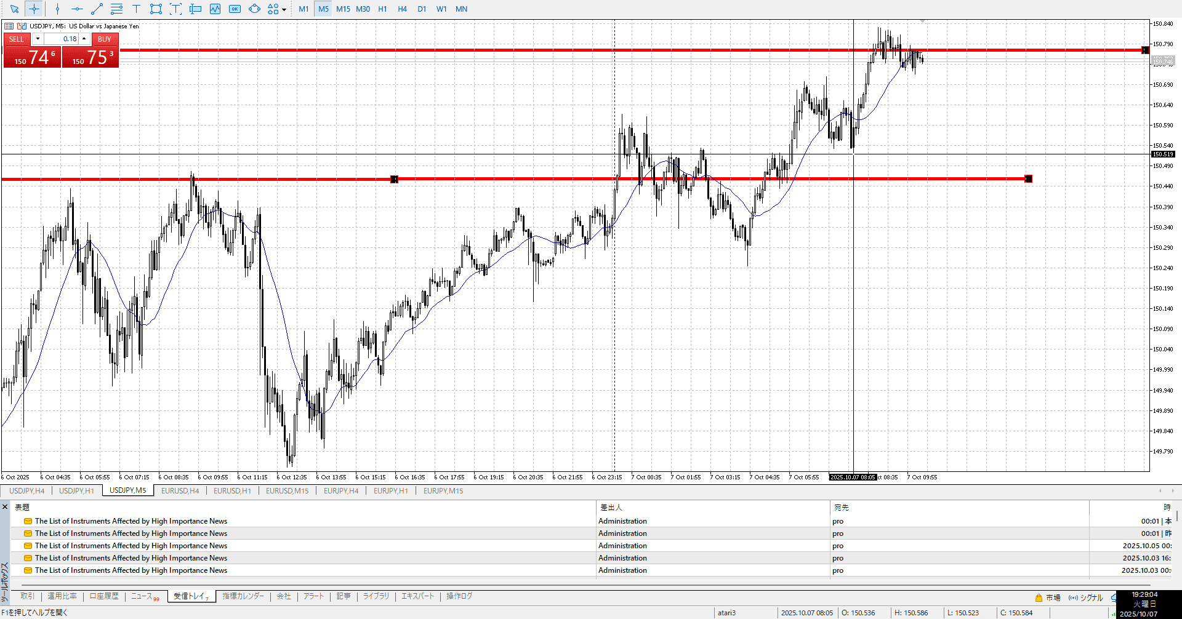Switch to EURUSD,H4 chart tab

(x=180, y=490)
